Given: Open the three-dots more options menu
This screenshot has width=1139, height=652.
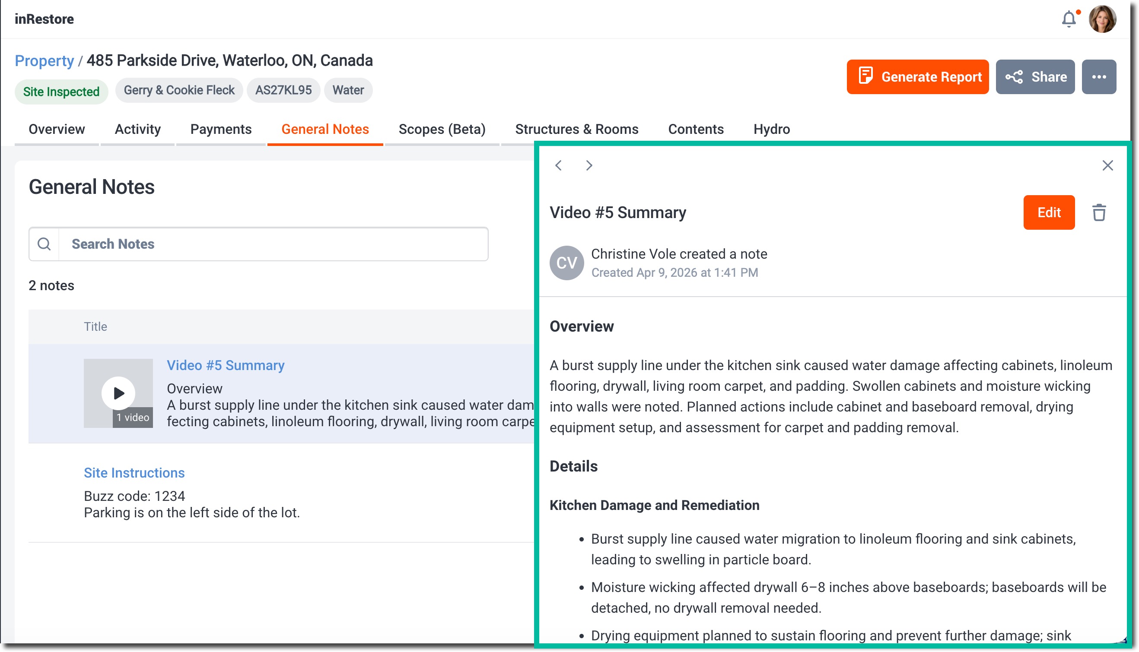Looking at the screenshot, I should tap(1099, 77).
